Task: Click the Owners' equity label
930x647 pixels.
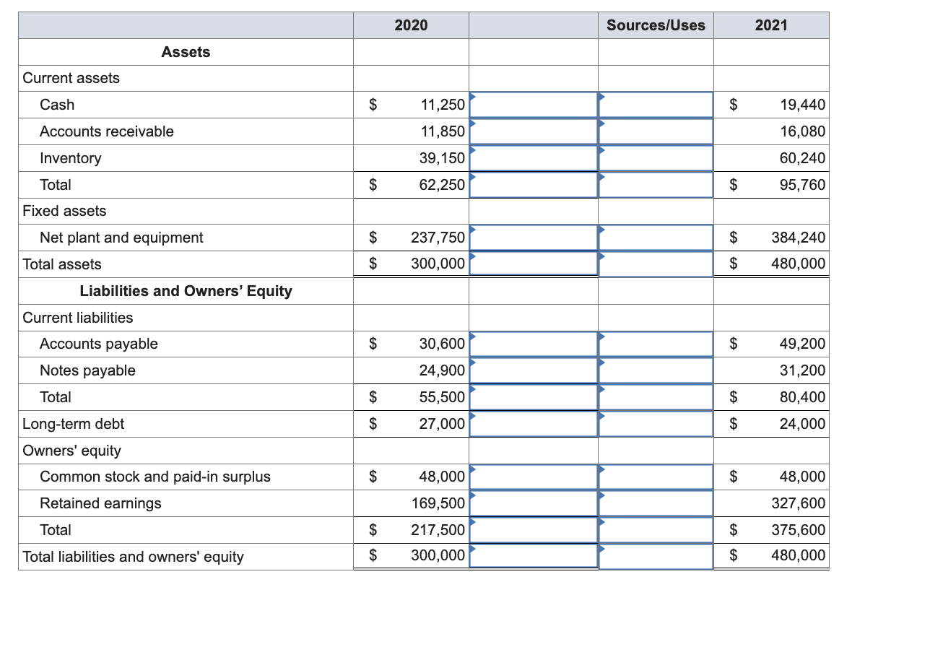Action: pos(72,451)
